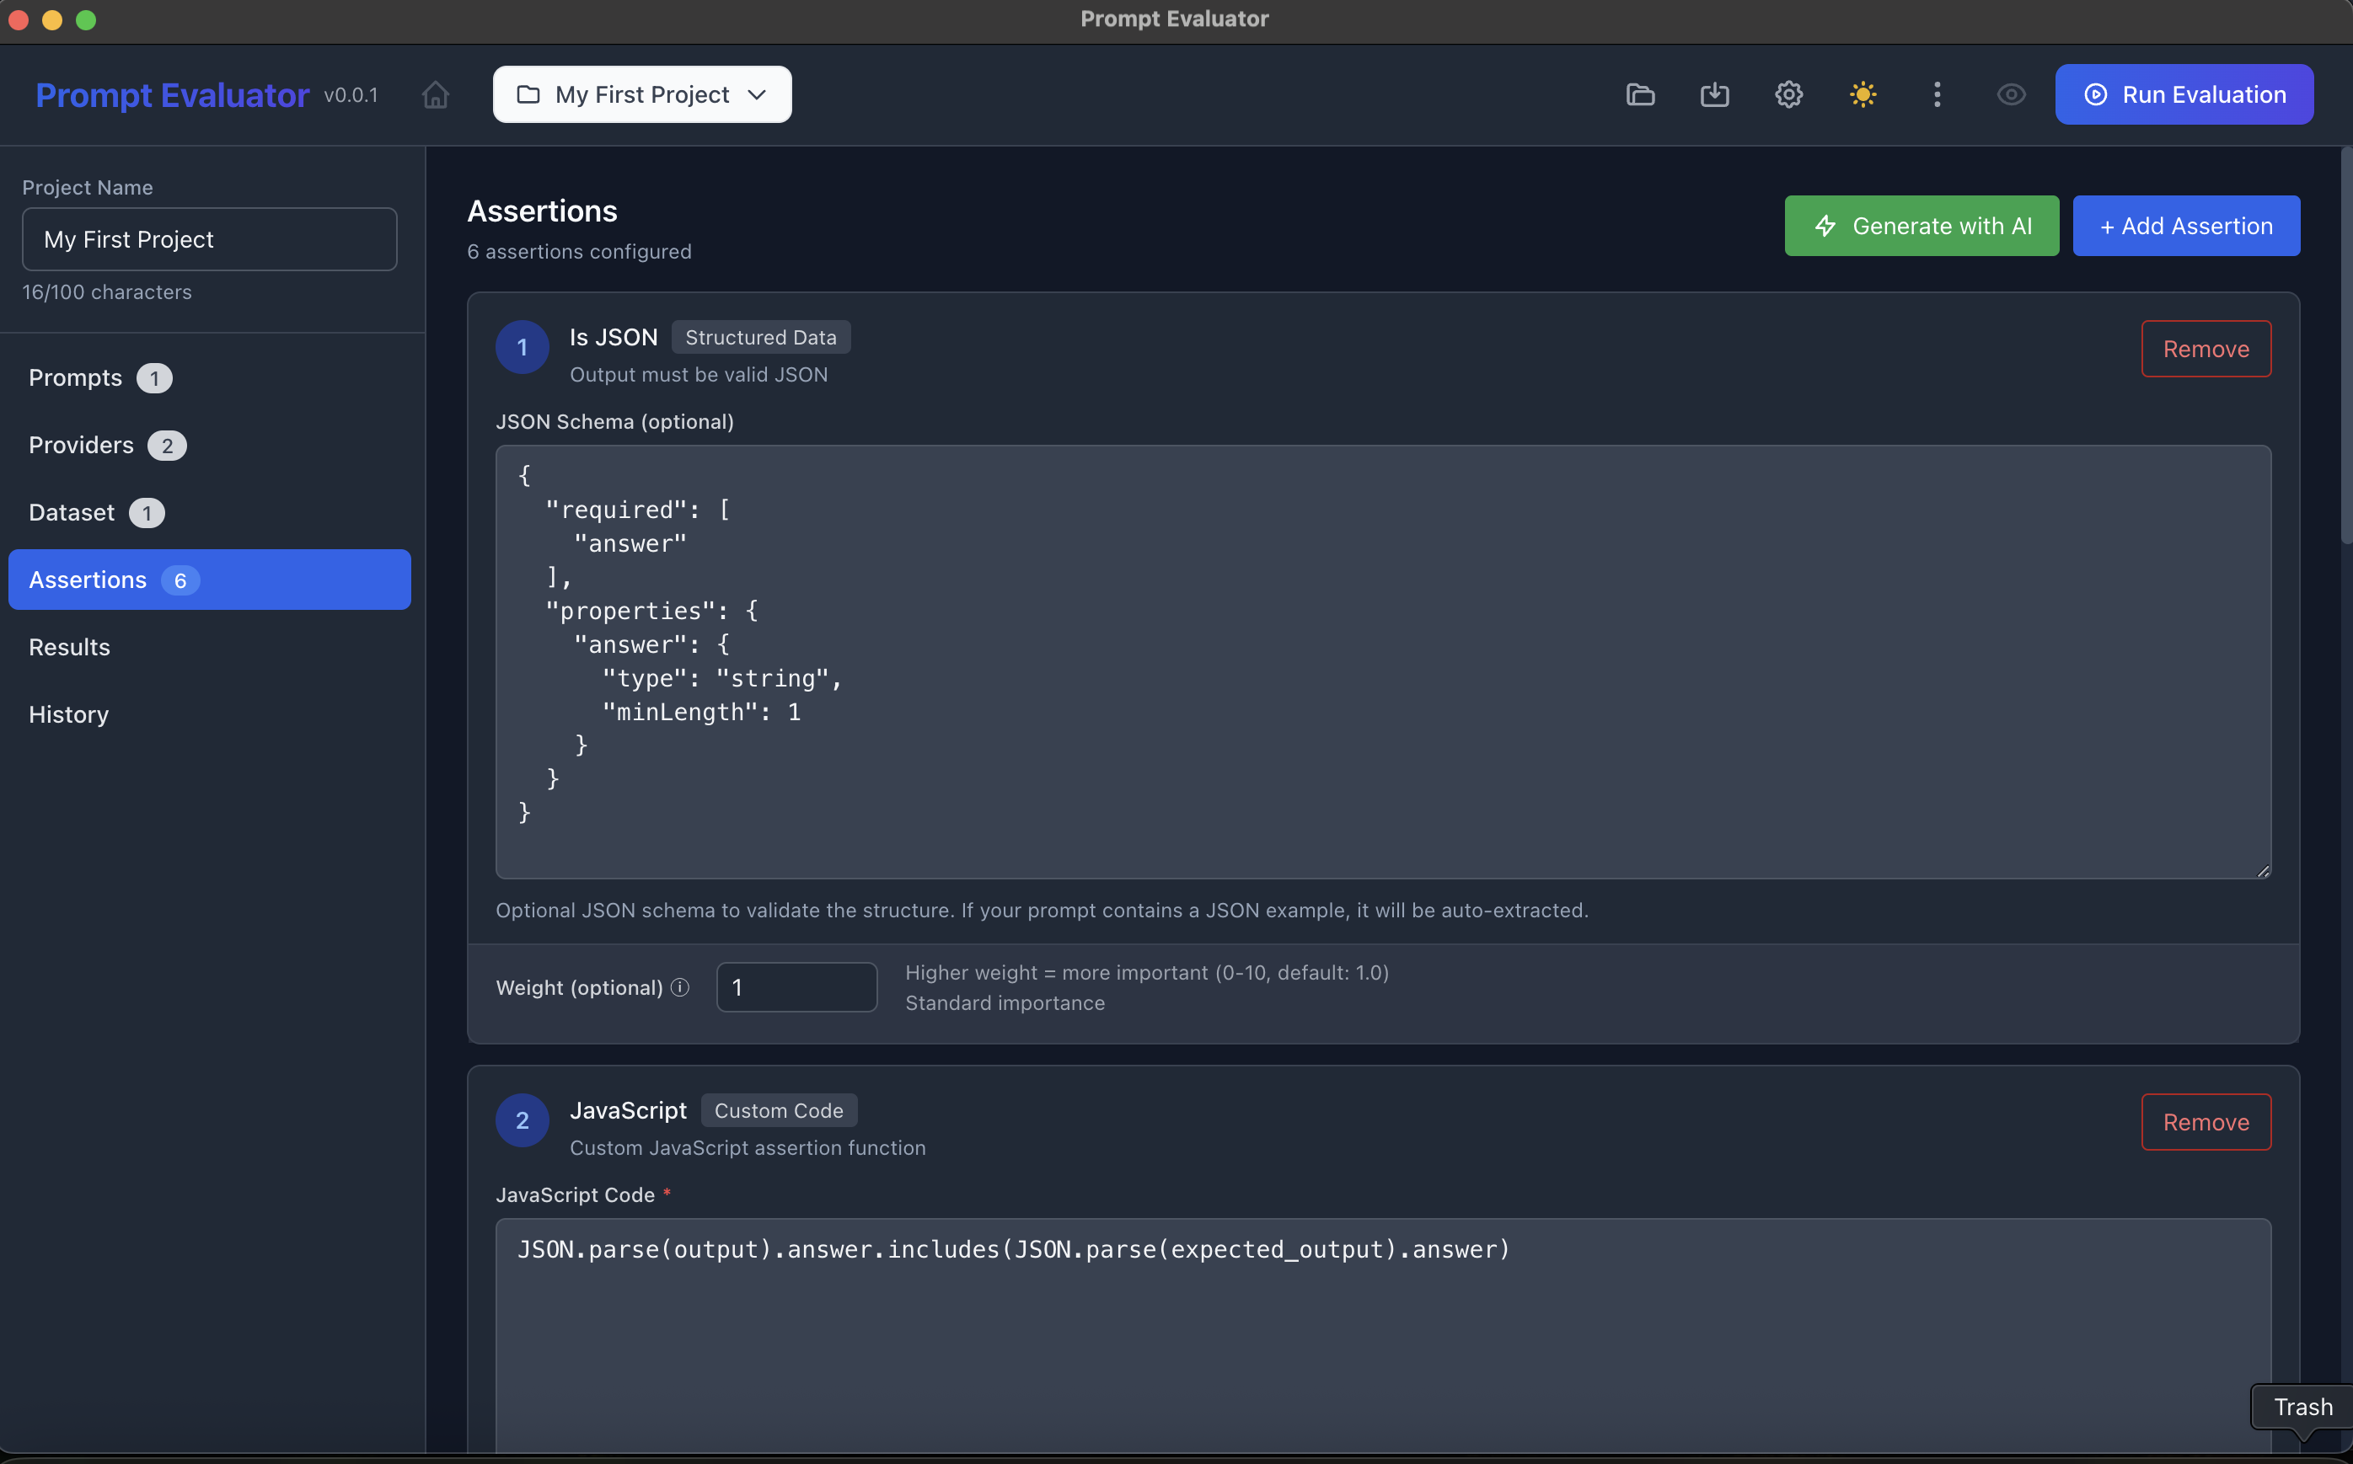Click the play icon on Run Evaluation

pos(2094,94)
